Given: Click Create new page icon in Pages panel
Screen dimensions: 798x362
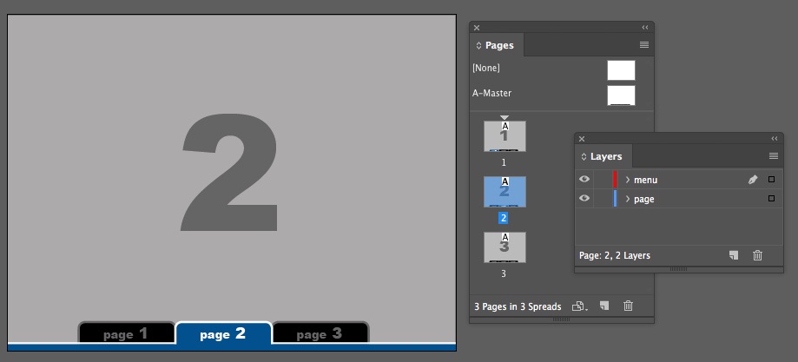Looking at the screenshot, I should [604, 306].
